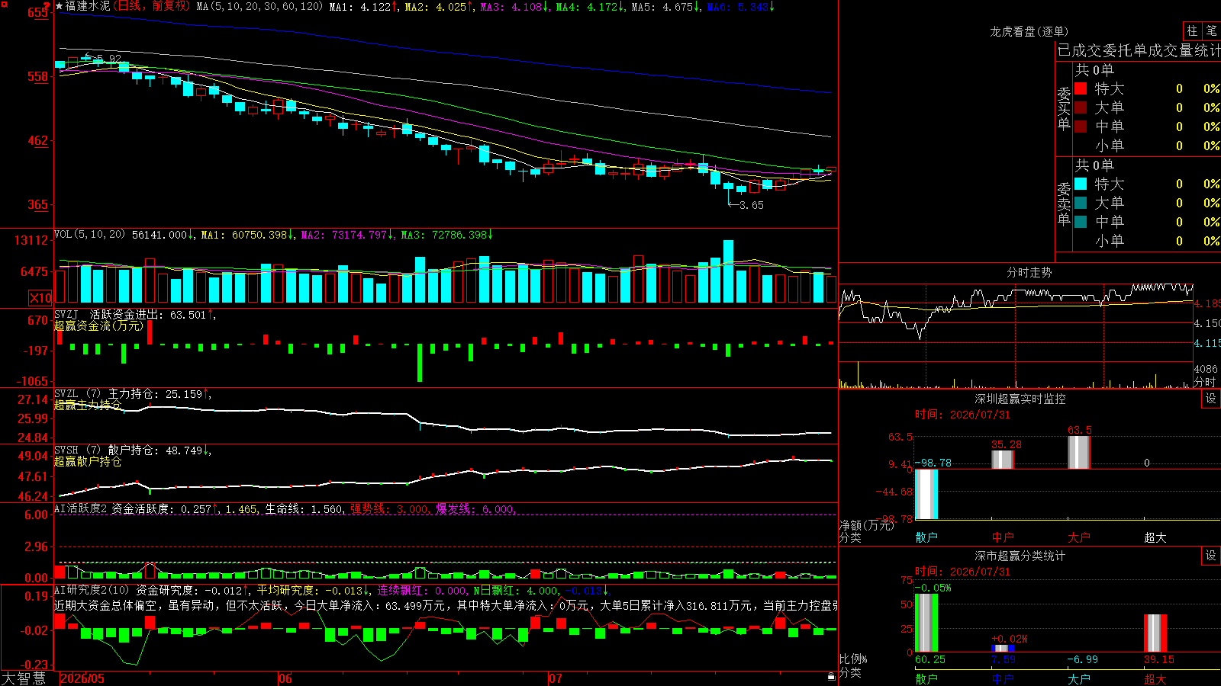Click the cyan 特大 sell-order color swatch
The height and width of the screenshot is (686, 1221).
tap(1081, 184)
